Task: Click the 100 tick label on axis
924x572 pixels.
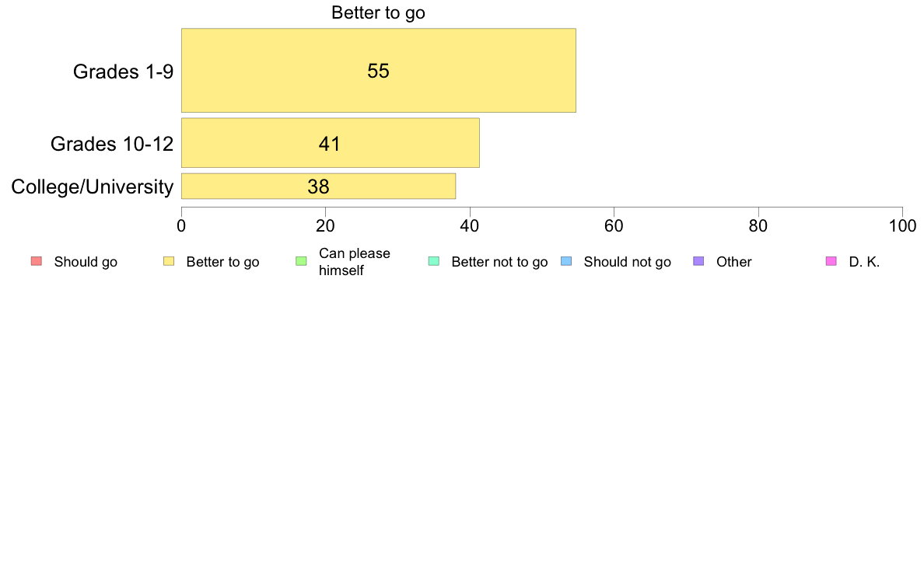Action: pyautogui.click(x=903, y=226)
